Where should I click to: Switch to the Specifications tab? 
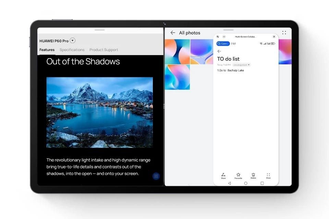point(72,50)
